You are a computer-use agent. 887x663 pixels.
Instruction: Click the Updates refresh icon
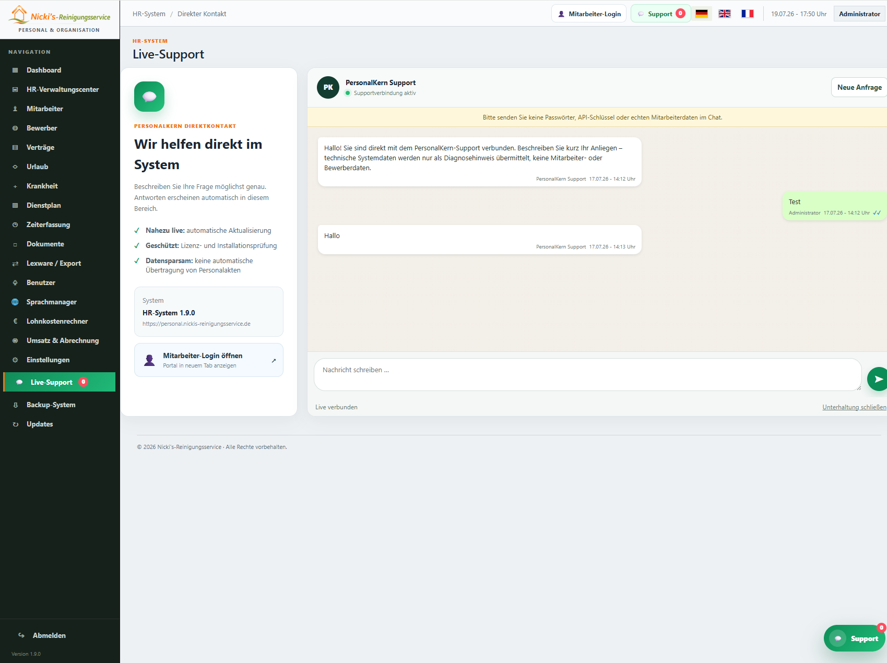(15, 424)
